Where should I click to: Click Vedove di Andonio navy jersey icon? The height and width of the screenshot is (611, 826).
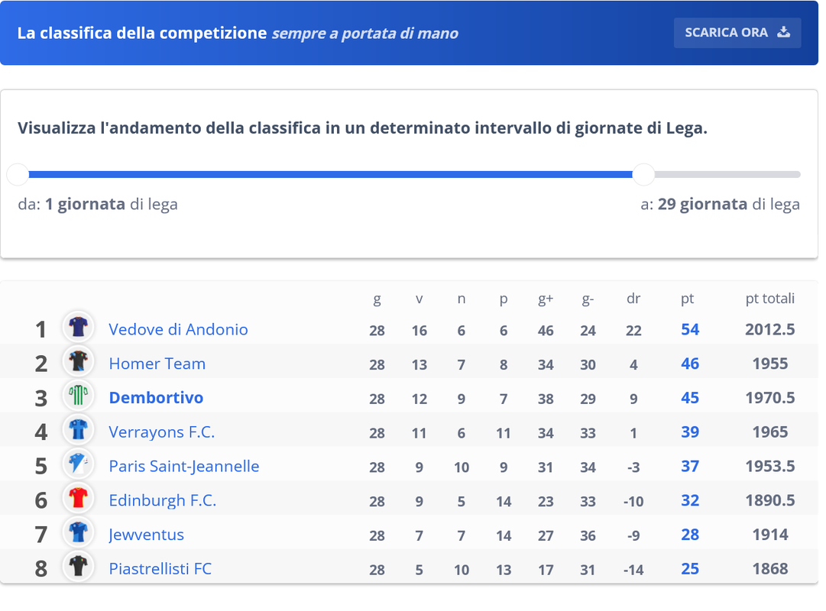pyautogui.click(x=79, y=327)
